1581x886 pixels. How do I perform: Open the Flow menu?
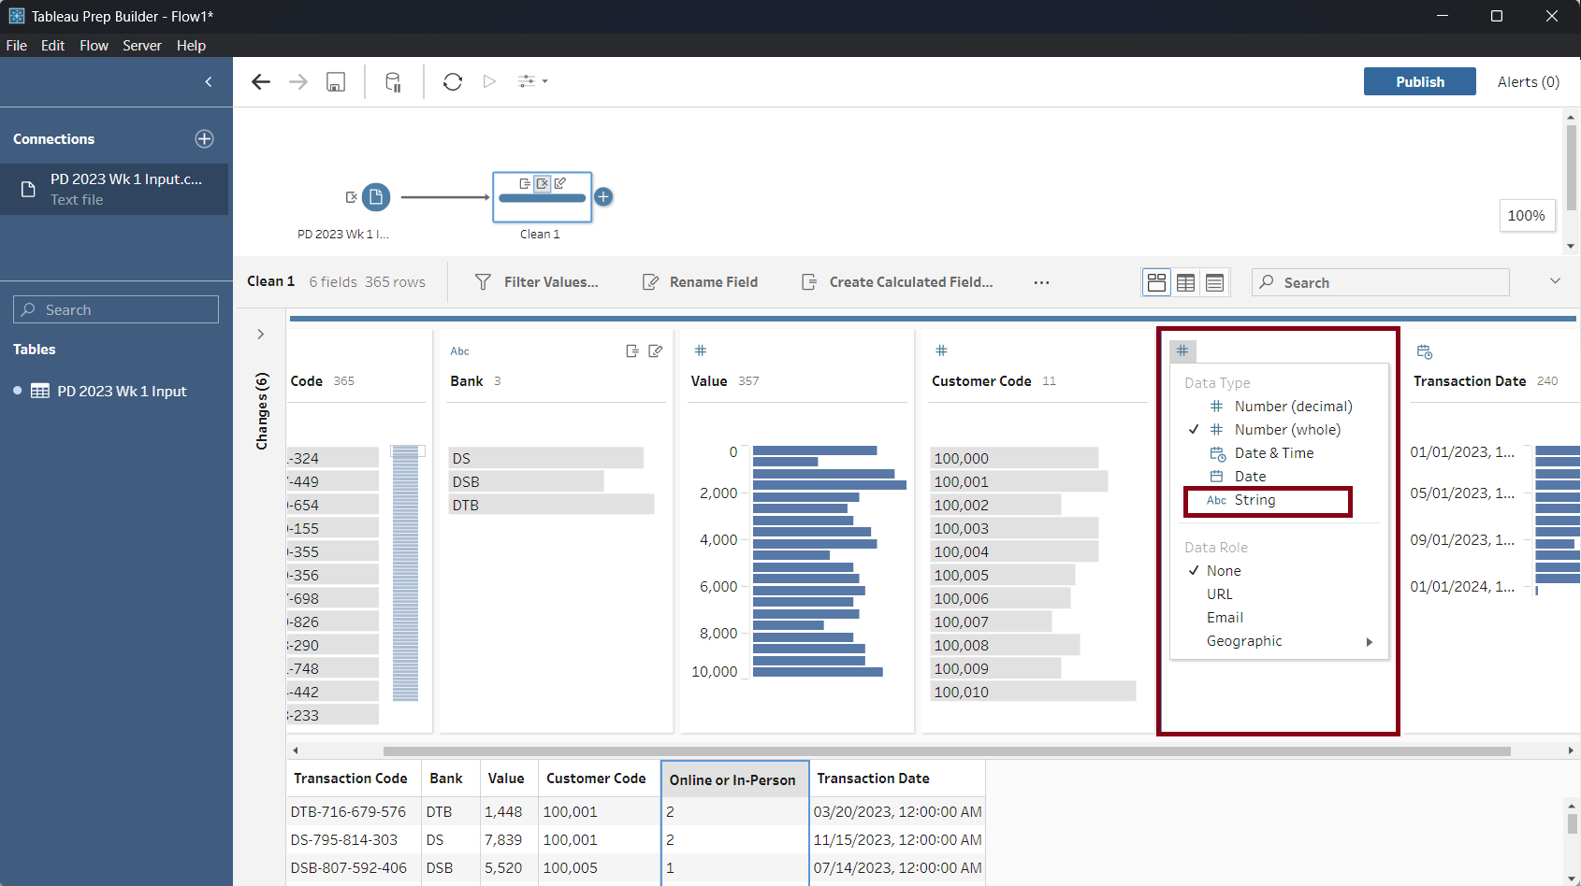[x=94, y=46]
